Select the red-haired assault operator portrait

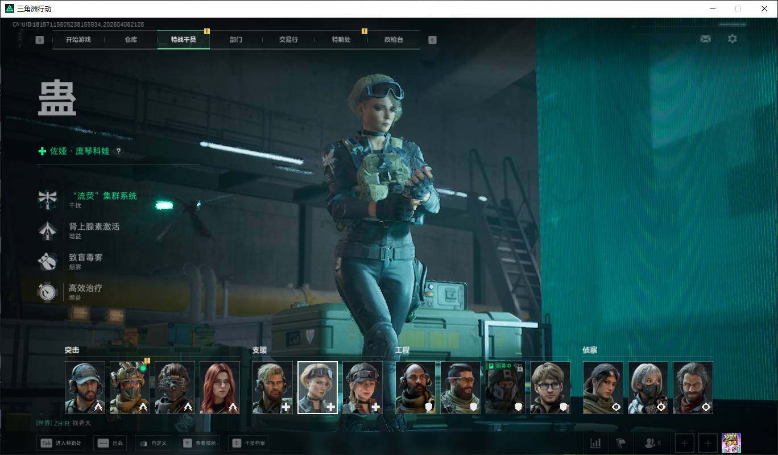click(x=220, y=387)
